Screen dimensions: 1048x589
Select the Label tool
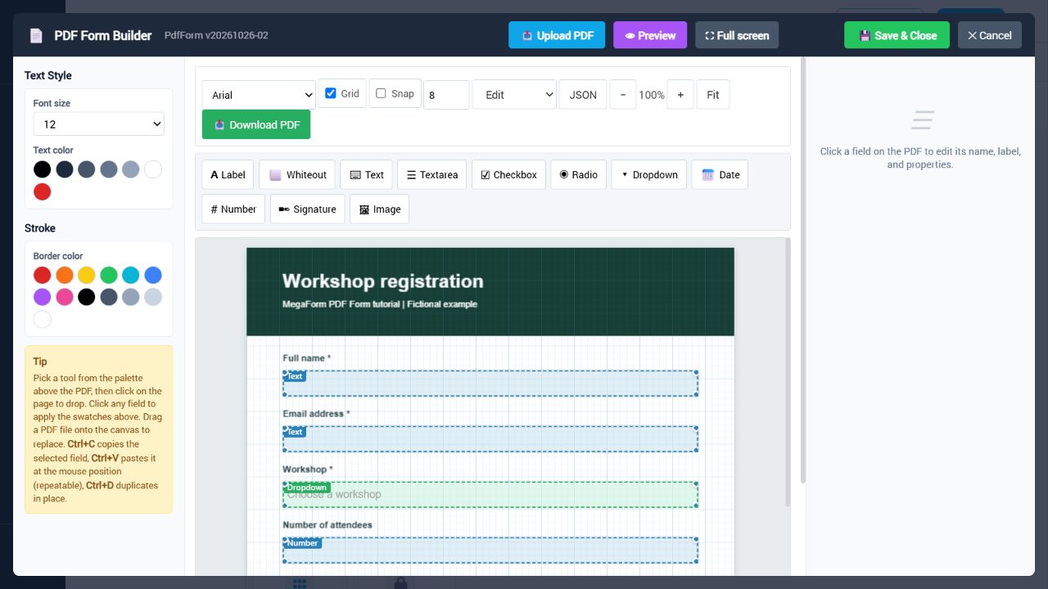coord(228,174)
